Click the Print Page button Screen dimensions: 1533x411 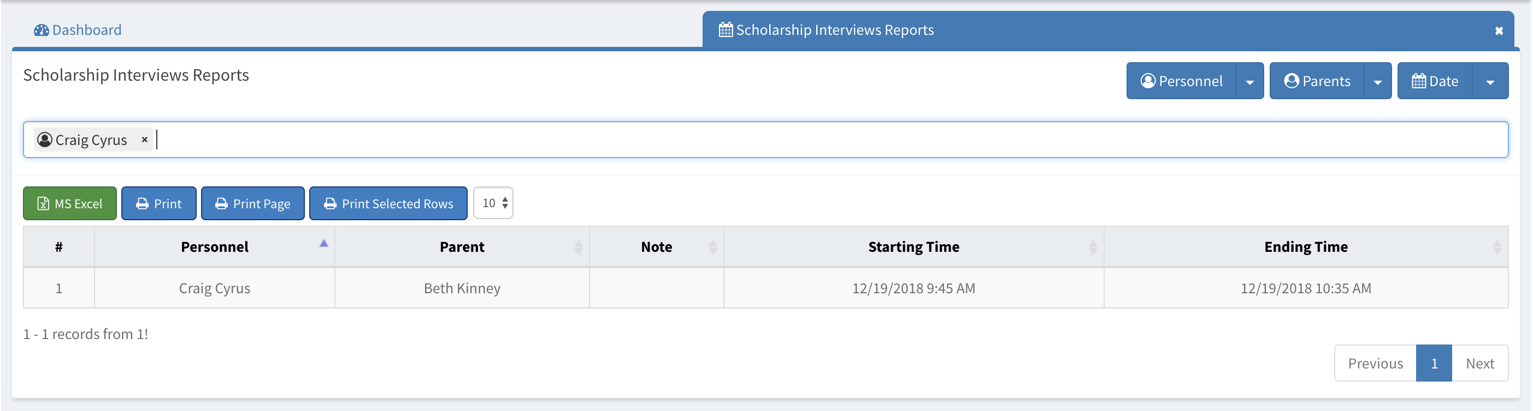click(253, 204)
